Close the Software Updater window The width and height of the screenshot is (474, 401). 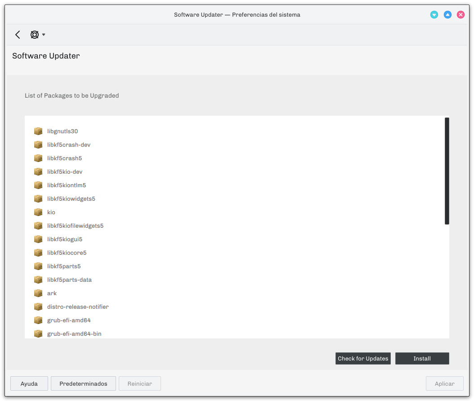pyautogui.click(x=461, y=14)
